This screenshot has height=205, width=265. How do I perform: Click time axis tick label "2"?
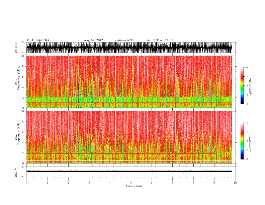(x=68, y=183)
